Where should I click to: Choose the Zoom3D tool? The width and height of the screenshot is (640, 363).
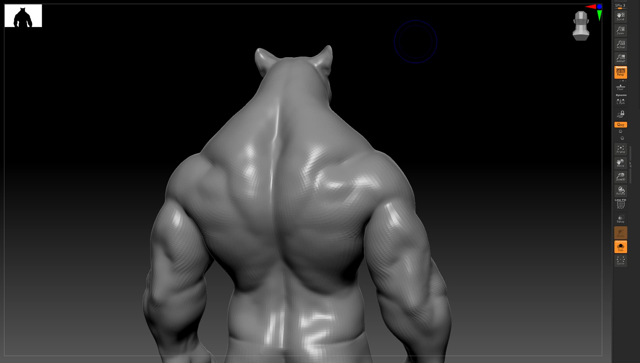(x=620, y=177)
